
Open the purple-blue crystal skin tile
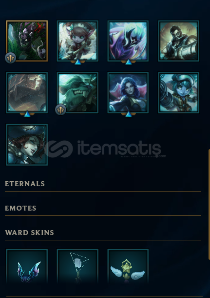(128, 41)
